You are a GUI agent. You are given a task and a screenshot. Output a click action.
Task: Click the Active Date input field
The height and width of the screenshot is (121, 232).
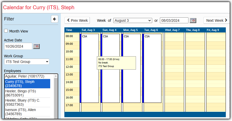[18, 46]
